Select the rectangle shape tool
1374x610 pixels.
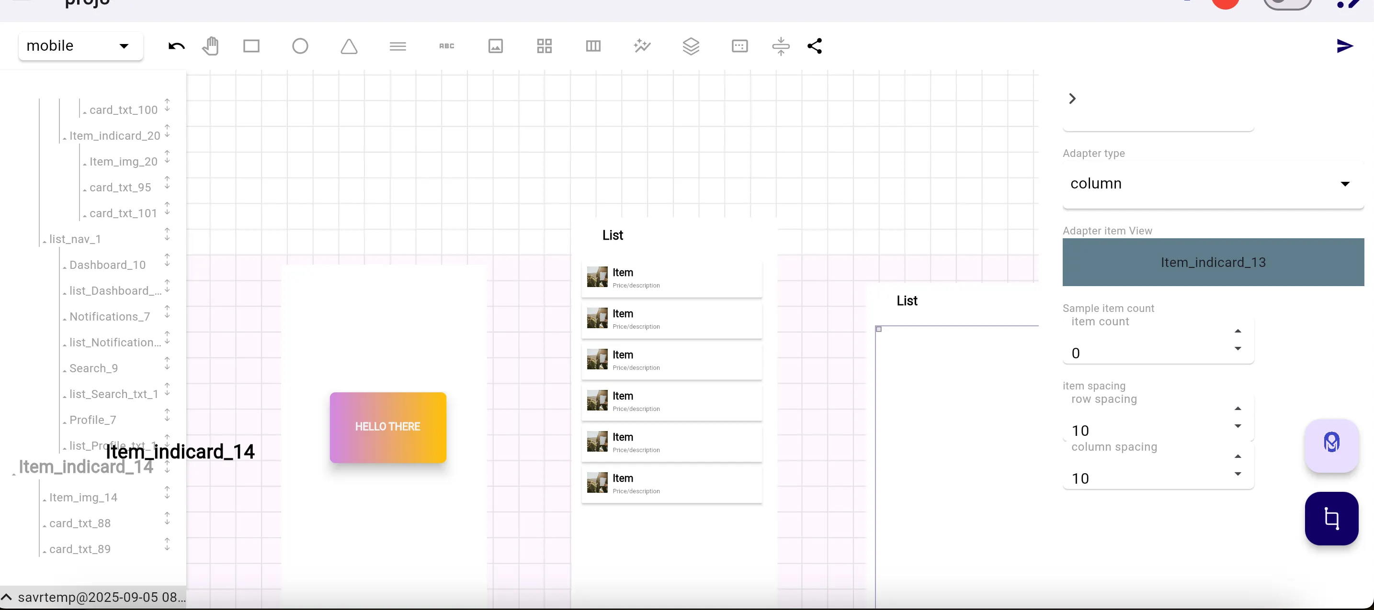(251, 46)
